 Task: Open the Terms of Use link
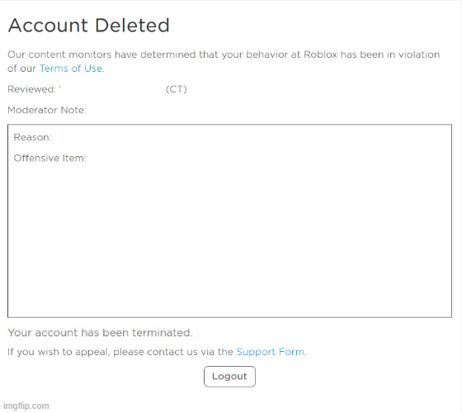pyautogui.click(x=71, y=69)
